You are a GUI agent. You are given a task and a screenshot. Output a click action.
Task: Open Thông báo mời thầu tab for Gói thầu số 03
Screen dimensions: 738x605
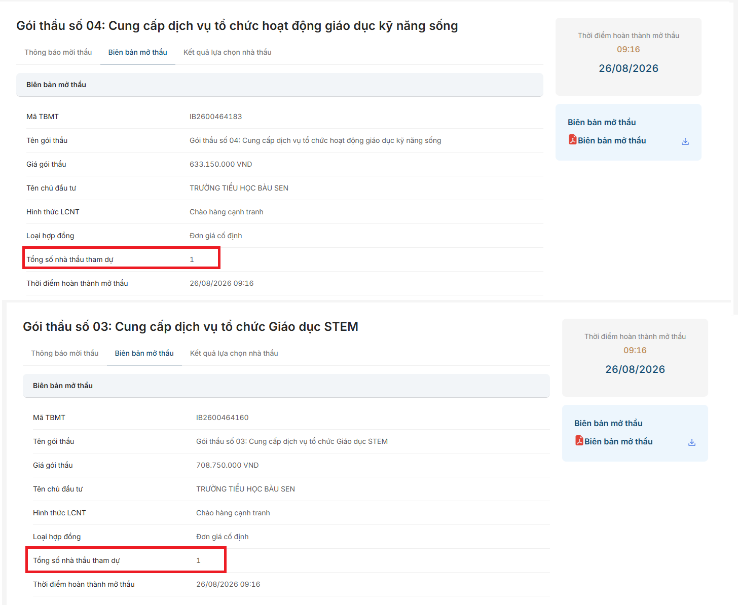[x=65, y=353]
